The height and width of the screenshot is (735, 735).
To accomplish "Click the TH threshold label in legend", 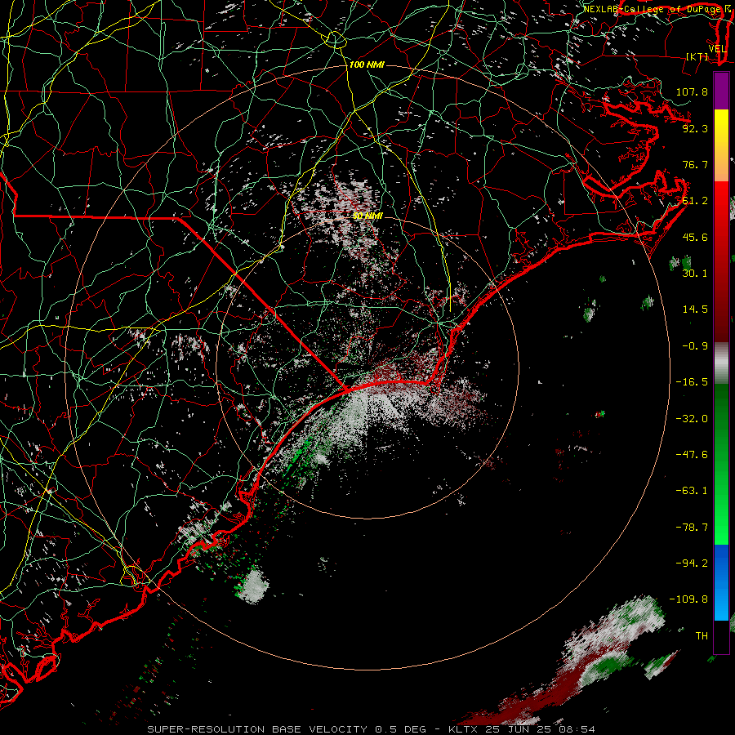I will click(702, 635).
